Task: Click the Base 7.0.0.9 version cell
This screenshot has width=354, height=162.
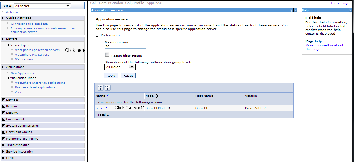Action: (269, 108)
